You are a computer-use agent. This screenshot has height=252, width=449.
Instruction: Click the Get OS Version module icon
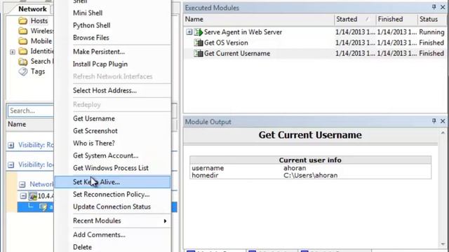click(x=199, y=43)
